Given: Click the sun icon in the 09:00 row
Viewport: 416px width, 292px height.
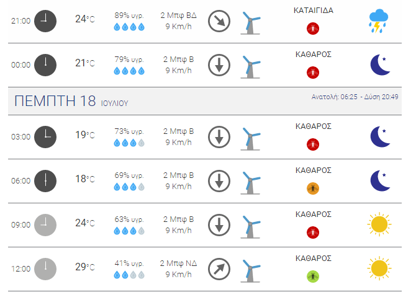Looking at the screenshot, I should (379, 224).
